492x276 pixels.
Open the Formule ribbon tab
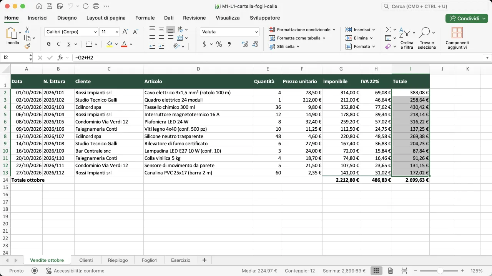click(145, 18)
